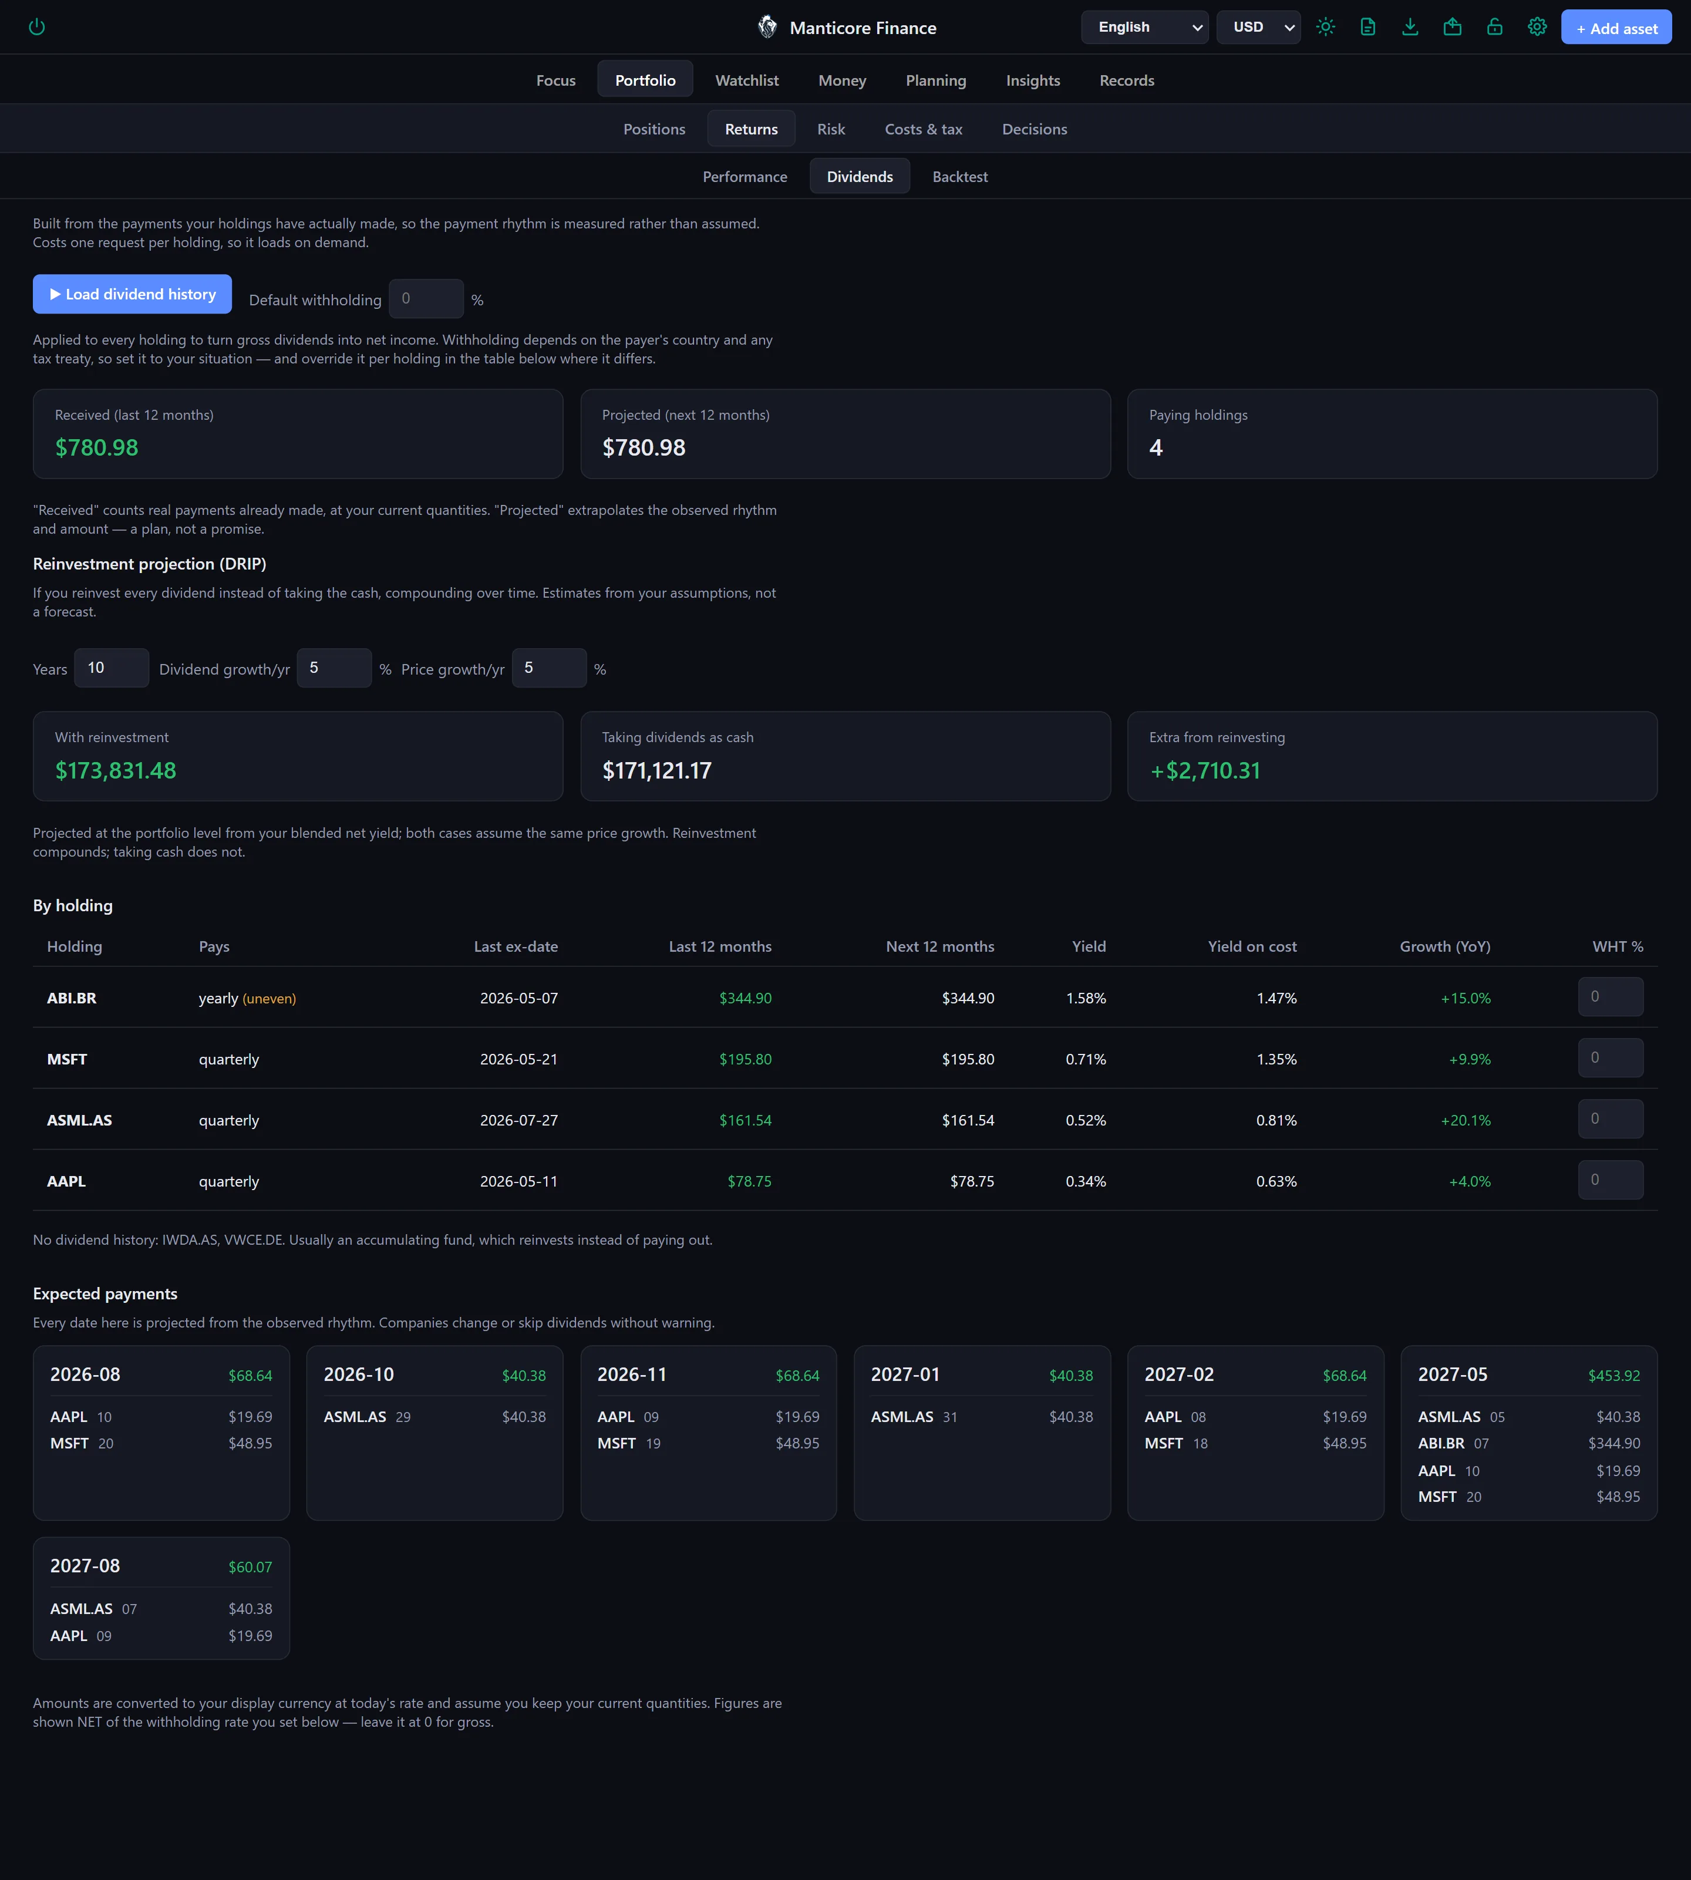Click the unlock padlock icon
The width and height of the screenshot is (1691, 1880).
click(1495, 27)
